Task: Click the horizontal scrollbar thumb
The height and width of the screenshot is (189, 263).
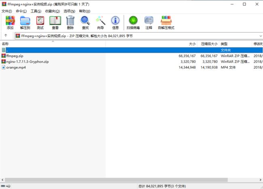Action: 116,180
